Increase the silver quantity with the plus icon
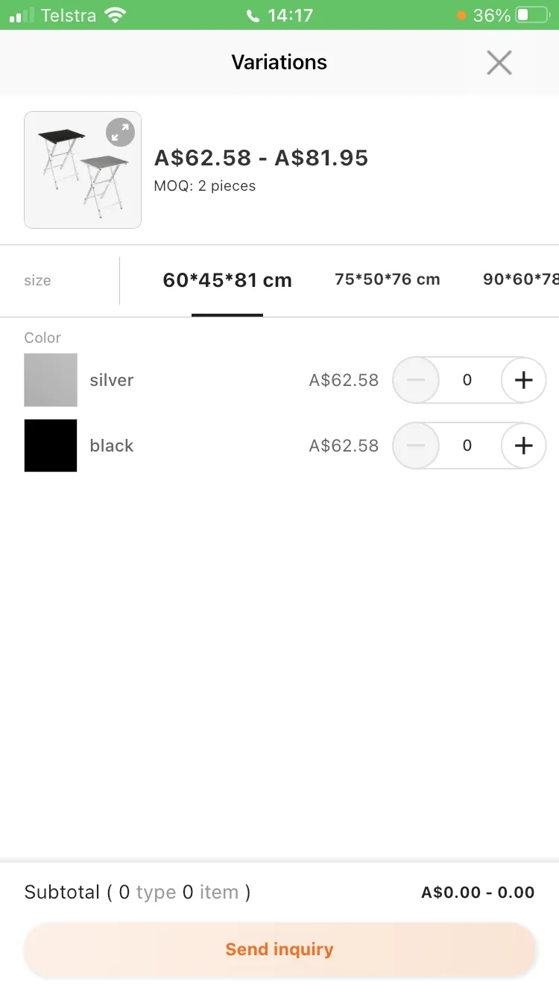Image resolution: width=559 pixels, height=994 pixels. coord(523,380)
